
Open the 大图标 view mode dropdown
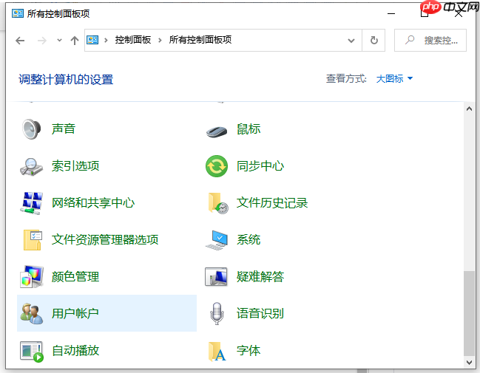394,78
